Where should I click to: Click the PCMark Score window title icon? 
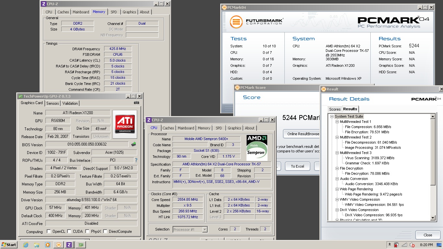click(237, 88)
